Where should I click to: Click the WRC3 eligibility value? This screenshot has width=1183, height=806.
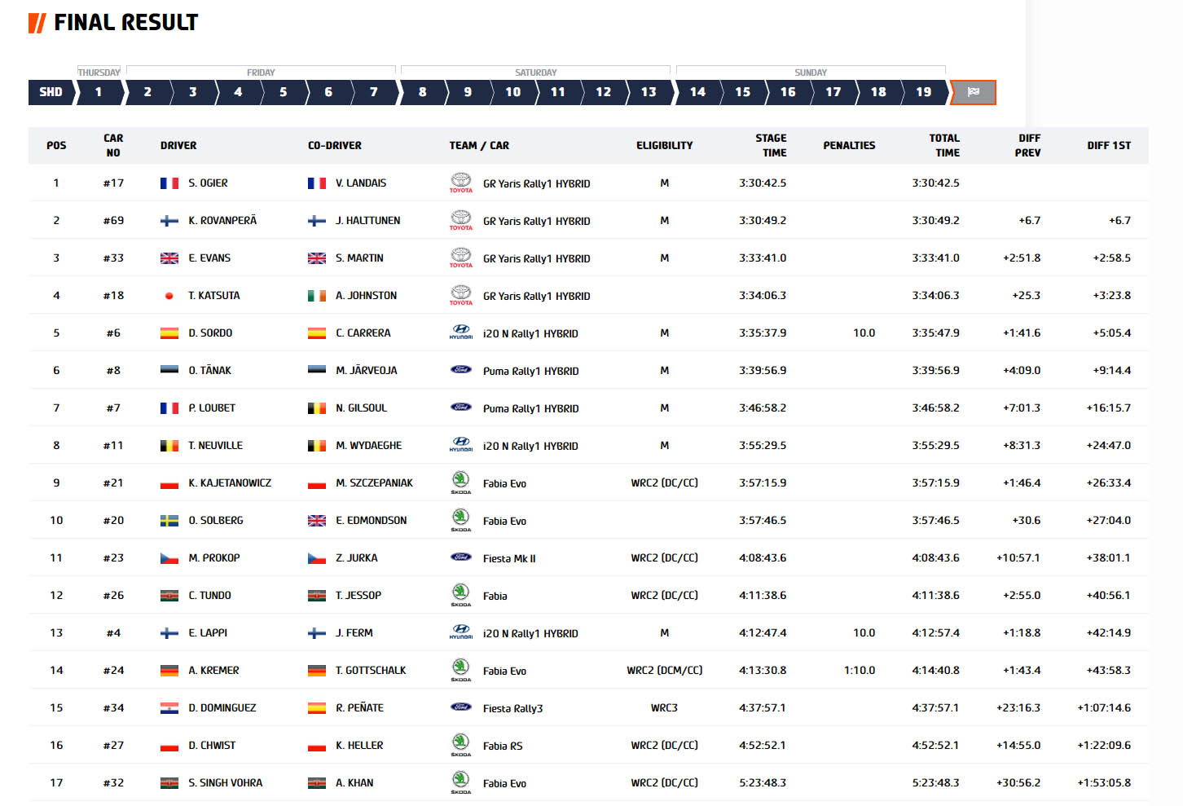pos(664,708)
